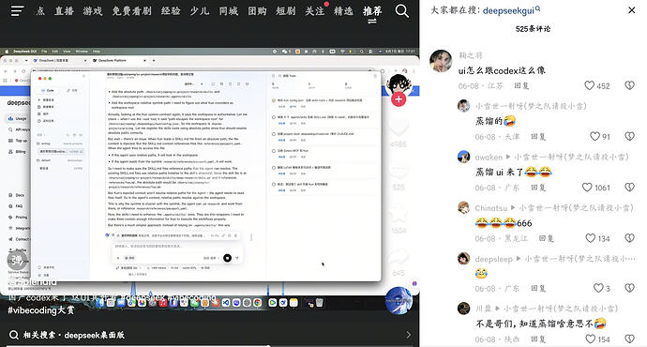Close the comments panel
This screenshot has height=347, width=647.
pos(631,10)
